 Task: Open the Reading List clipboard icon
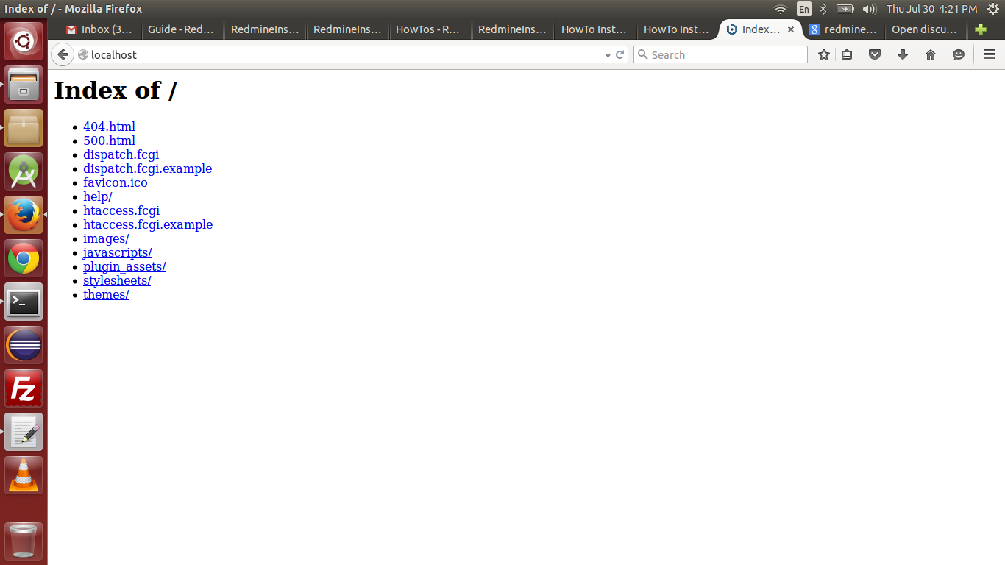coord(847,54)
